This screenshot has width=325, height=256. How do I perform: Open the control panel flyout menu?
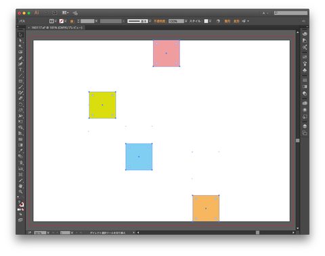pos(303,21)
